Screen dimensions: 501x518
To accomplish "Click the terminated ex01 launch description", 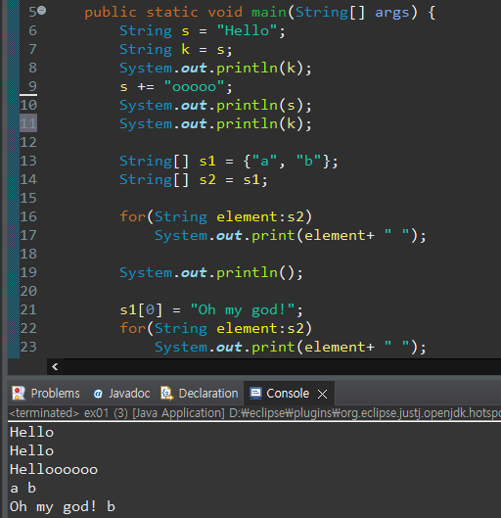I will pos(254,413).
